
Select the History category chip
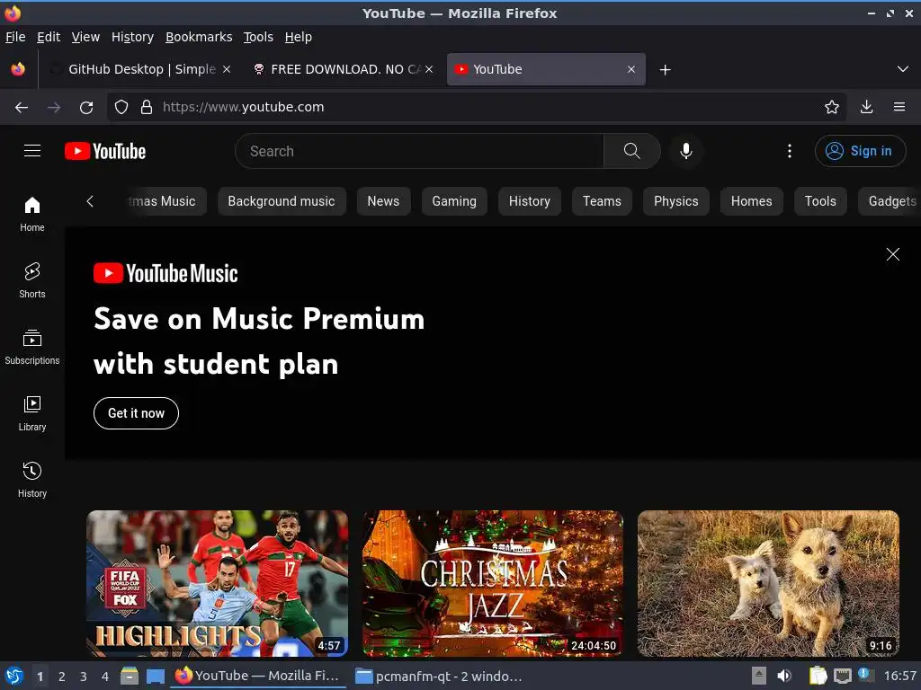(529, 201)
